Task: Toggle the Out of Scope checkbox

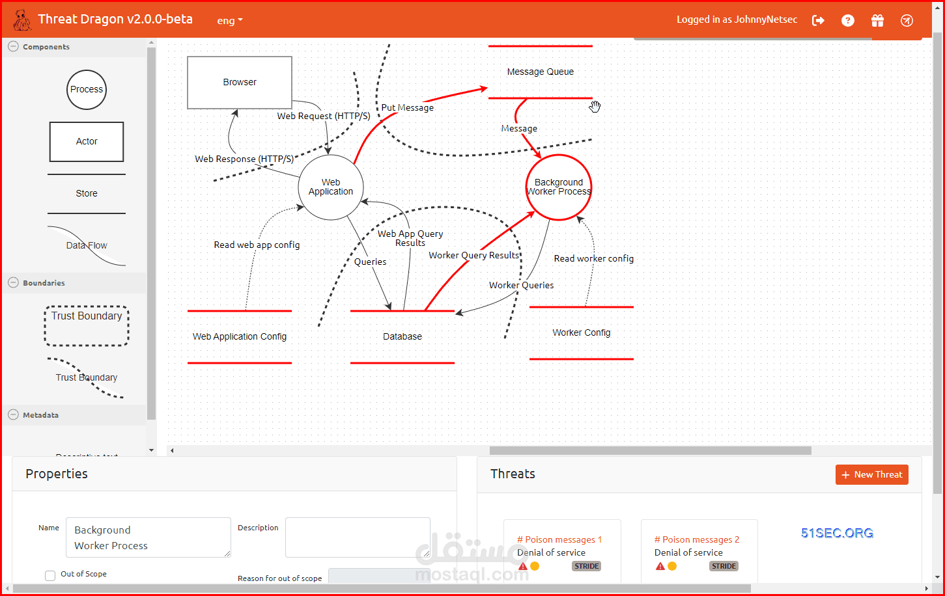Action: point(50,575)
